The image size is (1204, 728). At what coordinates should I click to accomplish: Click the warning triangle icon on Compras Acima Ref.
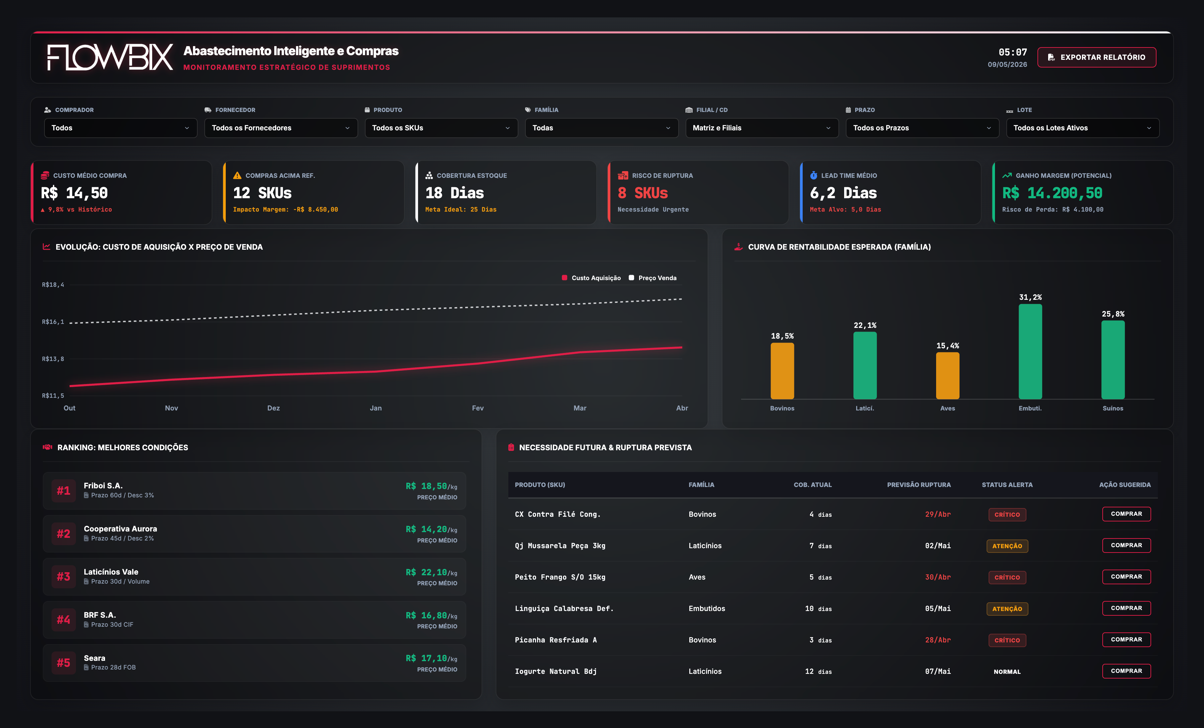coord(237,175)
